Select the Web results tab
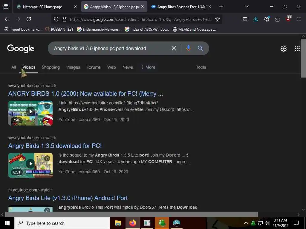The width and height of the screenshot is (306, 229). [x=111, y=67]
